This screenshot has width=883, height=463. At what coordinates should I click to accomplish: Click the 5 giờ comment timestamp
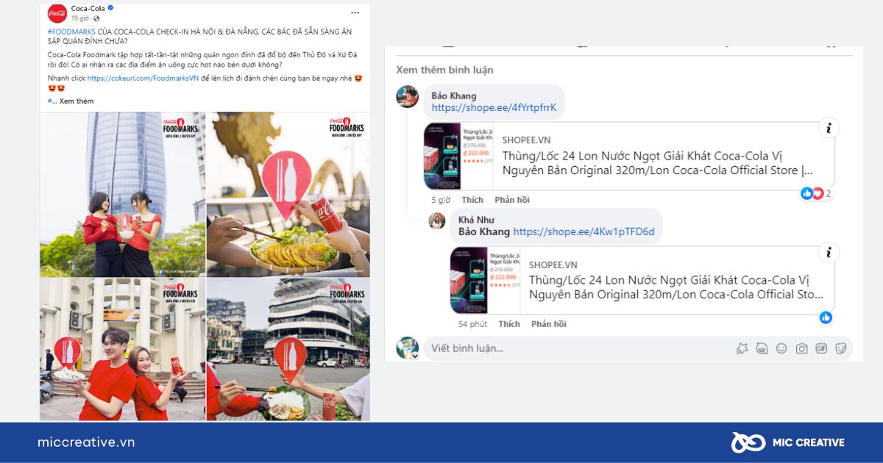441,200
